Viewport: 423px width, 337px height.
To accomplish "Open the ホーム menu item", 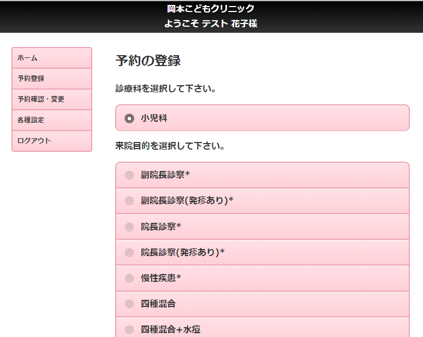I will pyautogui.click(x=52, y=58).
